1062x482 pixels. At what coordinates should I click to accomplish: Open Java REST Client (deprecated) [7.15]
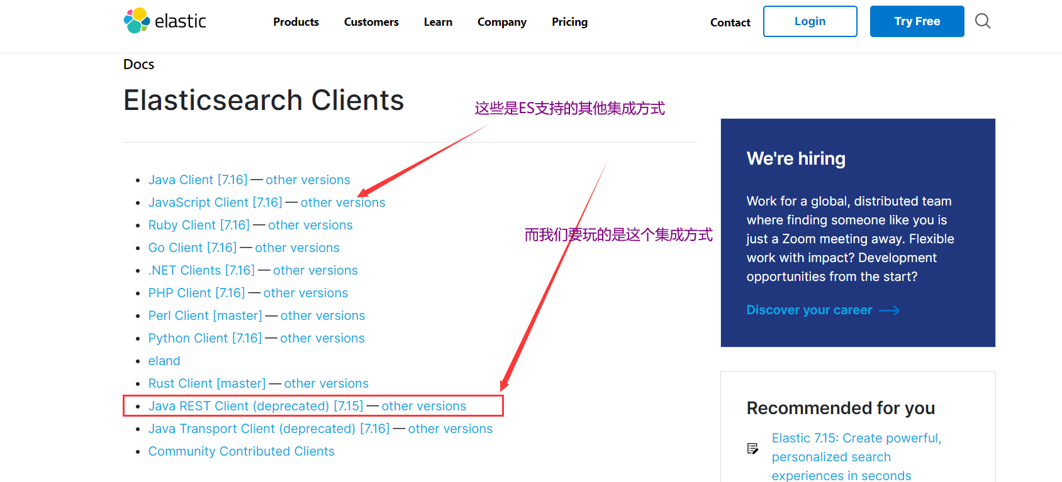[256, 406]
